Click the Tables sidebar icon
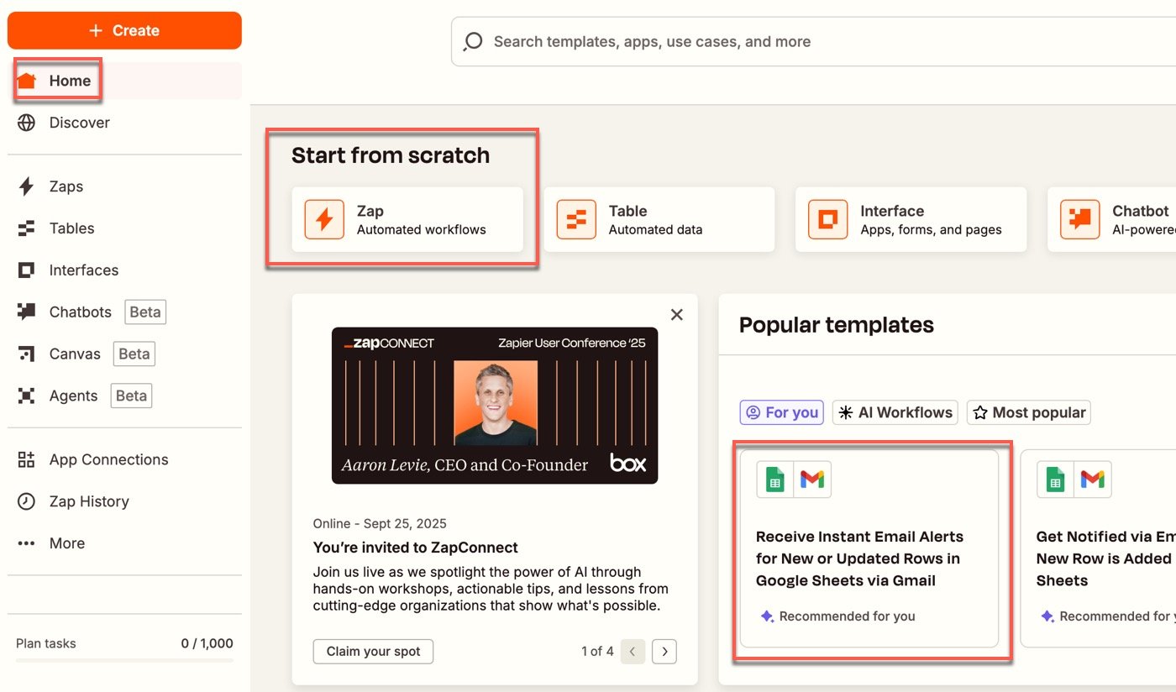The width and height of the screenshot is (1176, 692). click(27, 228)
